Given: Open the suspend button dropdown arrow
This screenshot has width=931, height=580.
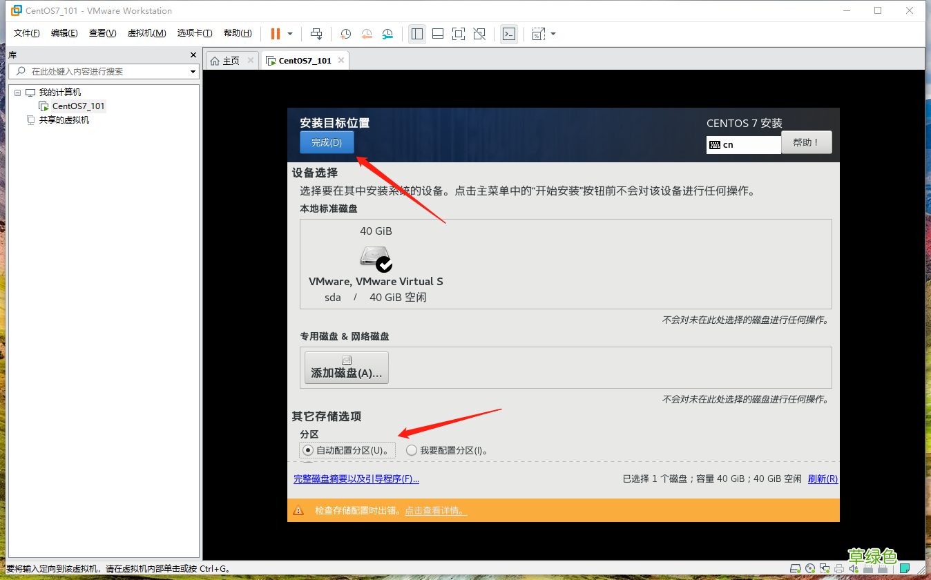Looking at the screenshot, I should (290, 33).
